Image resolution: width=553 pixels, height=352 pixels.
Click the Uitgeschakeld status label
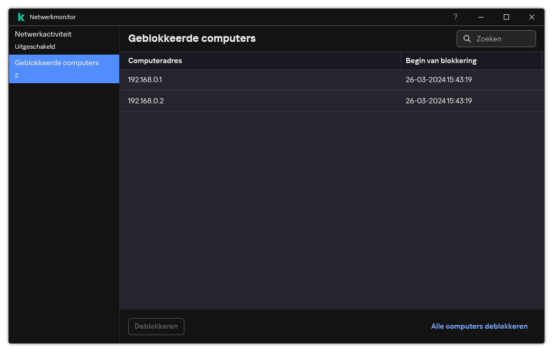(35, 46)
